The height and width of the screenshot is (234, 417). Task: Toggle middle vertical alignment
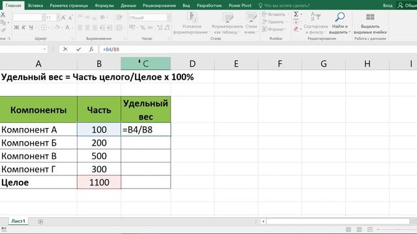click(87, 18)
